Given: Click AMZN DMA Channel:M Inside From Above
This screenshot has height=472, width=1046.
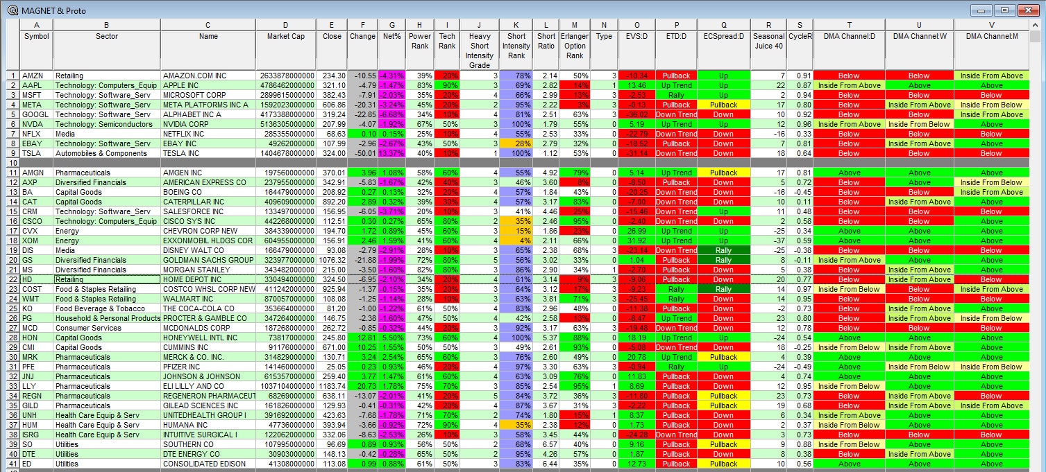Looking at the screenshot, I should click(991, 76).
